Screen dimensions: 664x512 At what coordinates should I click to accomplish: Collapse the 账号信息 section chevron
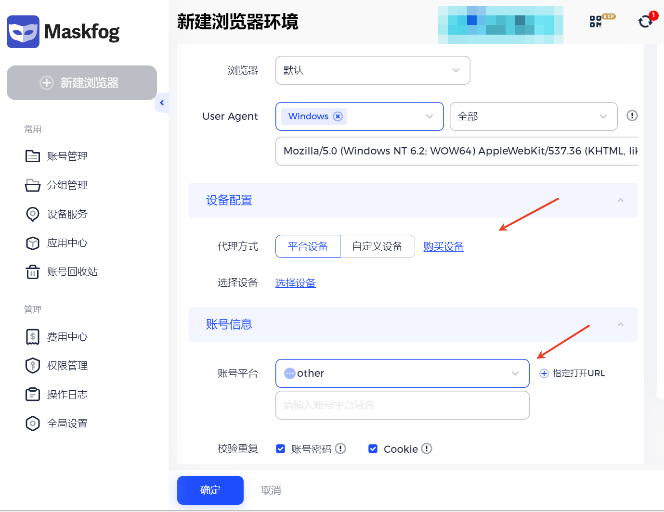click(621, 324)
